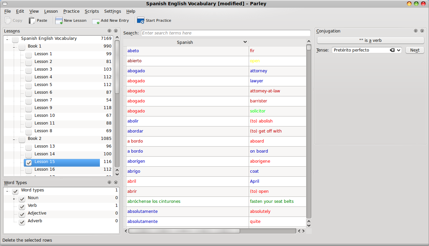
Task: Uncheck the Adjective word type checkbox
Action: [22, 214]
